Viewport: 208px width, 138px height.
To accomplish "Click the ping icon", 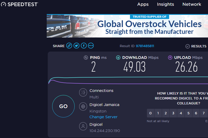I will pos(86,58).
